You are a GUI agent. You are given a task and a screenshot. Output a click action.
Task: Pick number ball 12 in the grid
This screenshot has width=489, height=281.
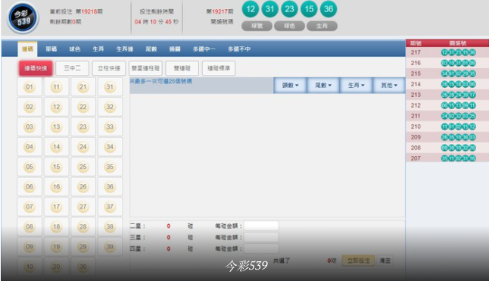point(56,107)
